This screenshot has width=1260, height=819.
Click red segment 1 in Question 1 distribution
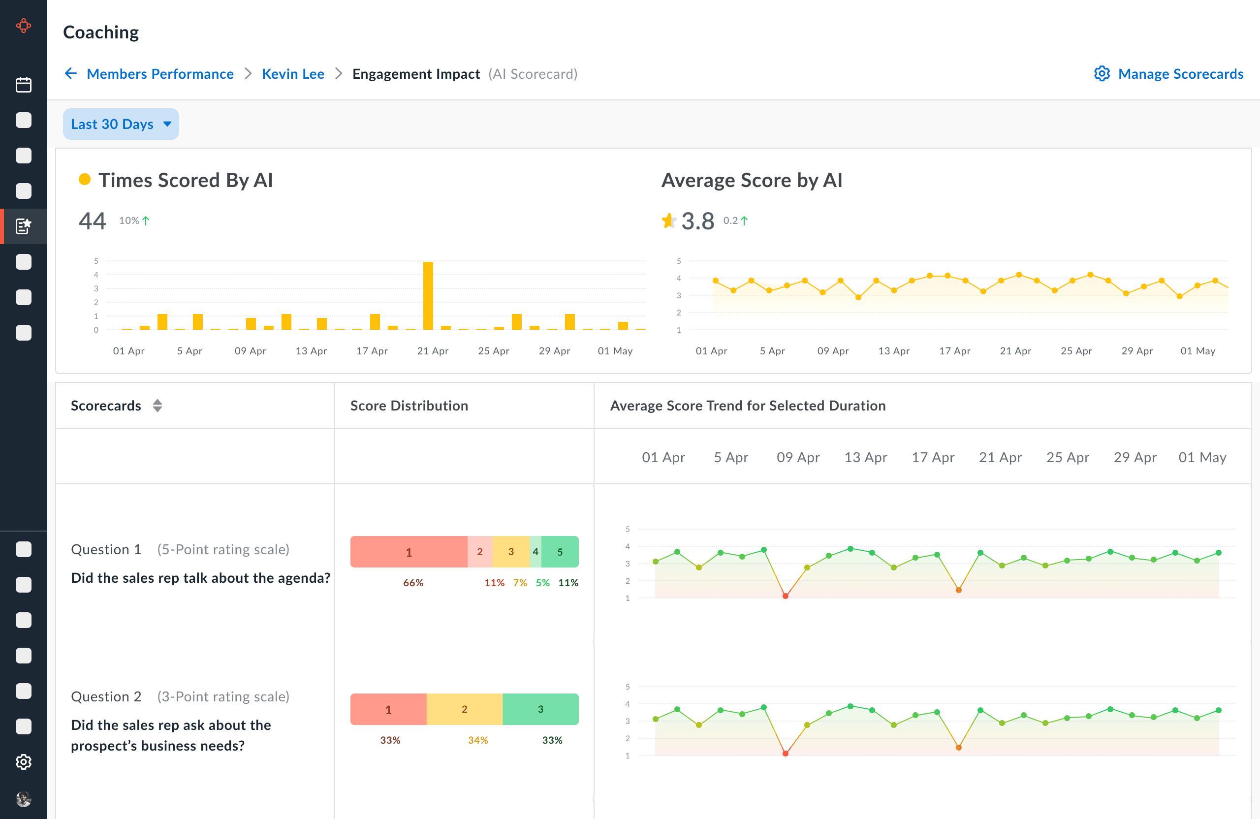coord(408,552)
